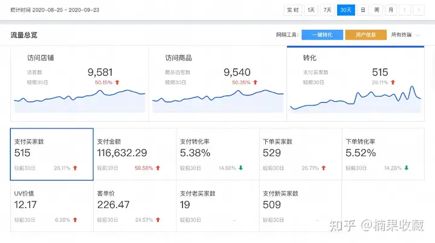The image size is (435, 243).
Task: Choose the 日 period tab
Action: coord(363,10)
